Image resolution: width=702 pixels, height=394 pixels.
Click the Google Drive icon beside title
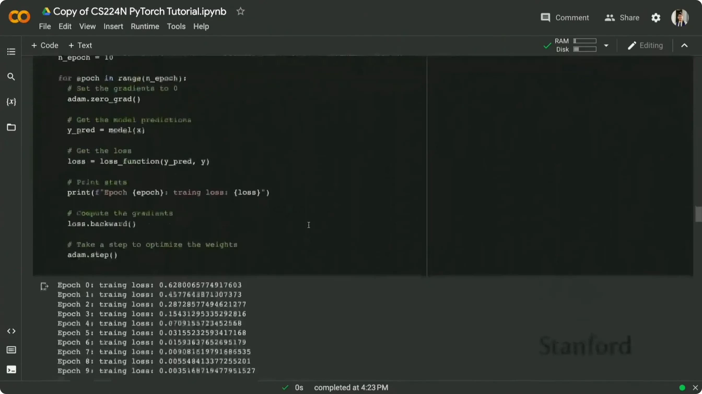(x=46, y=11)
